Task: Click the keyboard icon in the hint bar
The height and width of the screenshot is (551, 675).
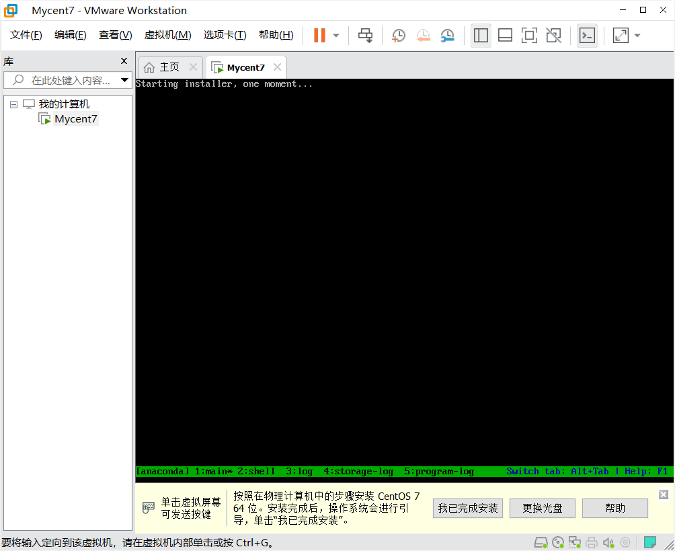Action: (x=149, y=507)
